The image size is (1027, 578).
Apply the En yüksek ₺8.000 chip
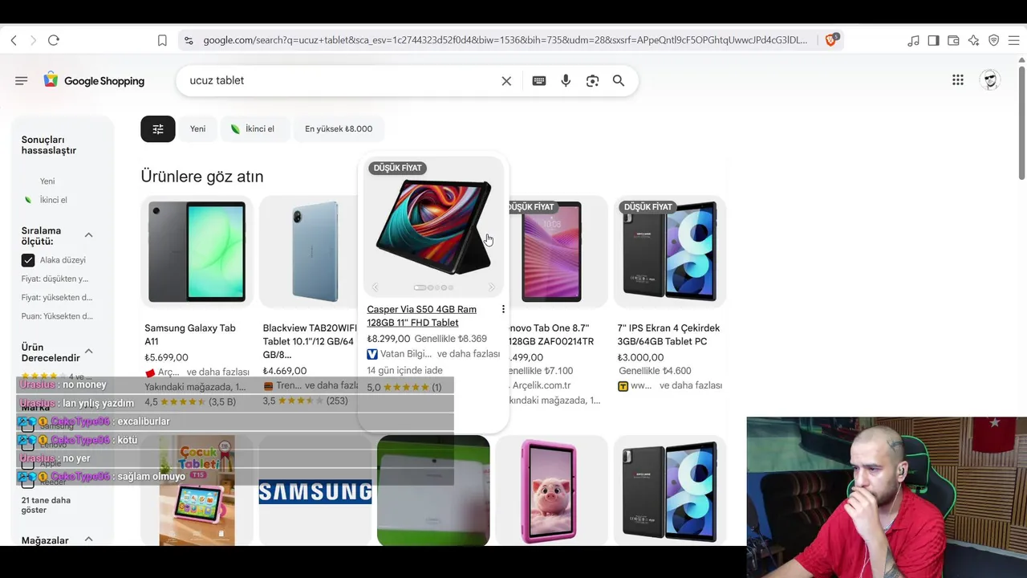click(x=339, y=128)
